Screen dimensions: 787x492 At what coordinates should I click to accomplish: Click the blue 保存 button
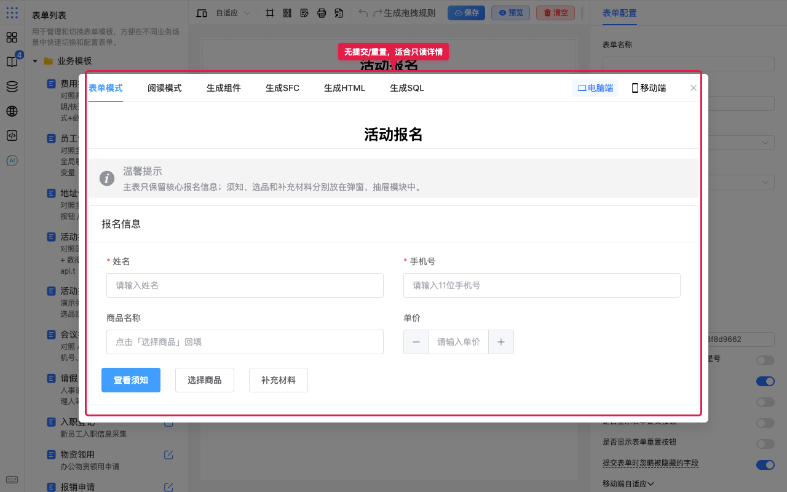[466, 13]
